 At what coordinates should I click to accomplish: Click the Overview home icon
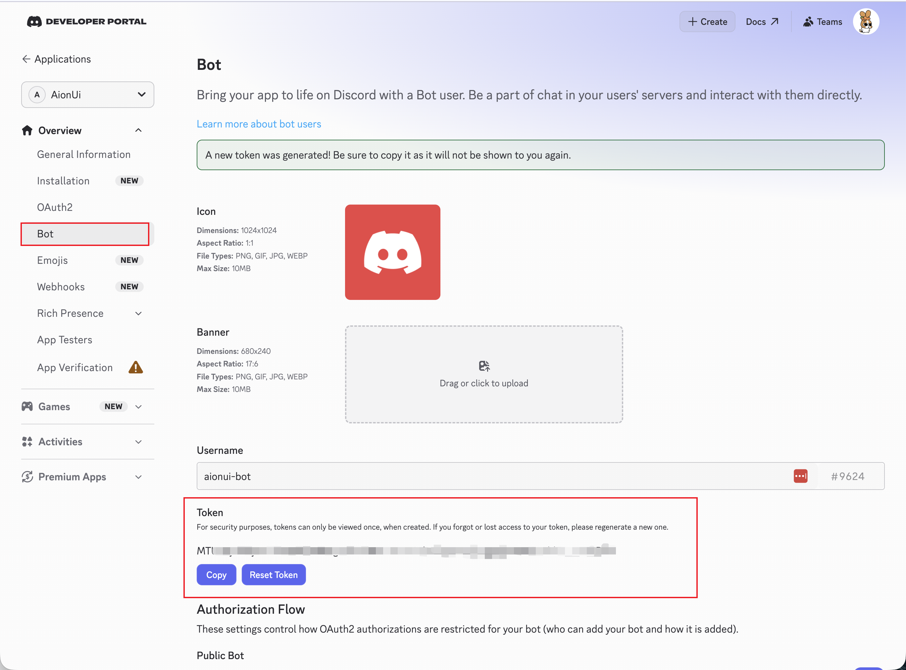(x=27, y=130)
